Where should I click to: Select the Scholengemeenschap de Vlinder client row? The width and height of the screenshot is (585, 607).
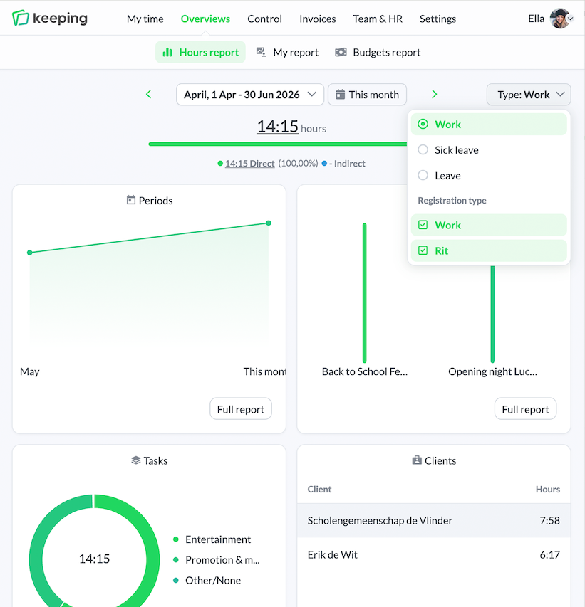(433, 520)
